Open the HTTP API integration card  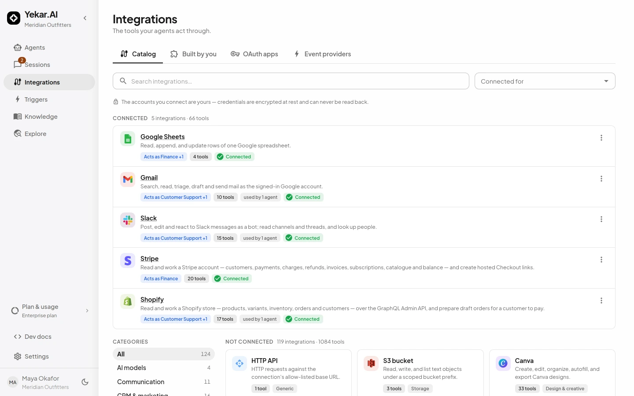coord(288,373)
